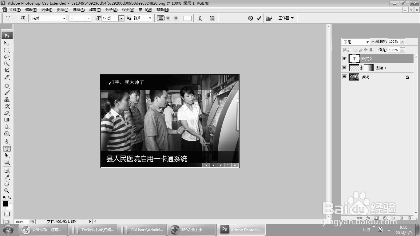The image size is (420, 236).
Task: Open the 宋体 font family dropdown
Action: 64,18
